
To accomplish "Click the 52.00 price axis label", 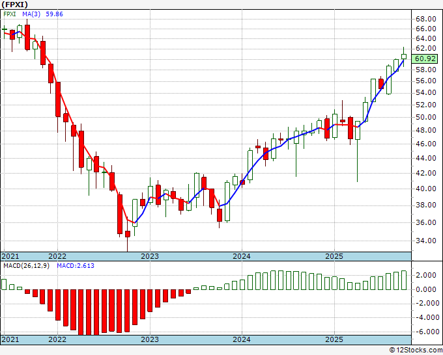I will tap(426, 105).
